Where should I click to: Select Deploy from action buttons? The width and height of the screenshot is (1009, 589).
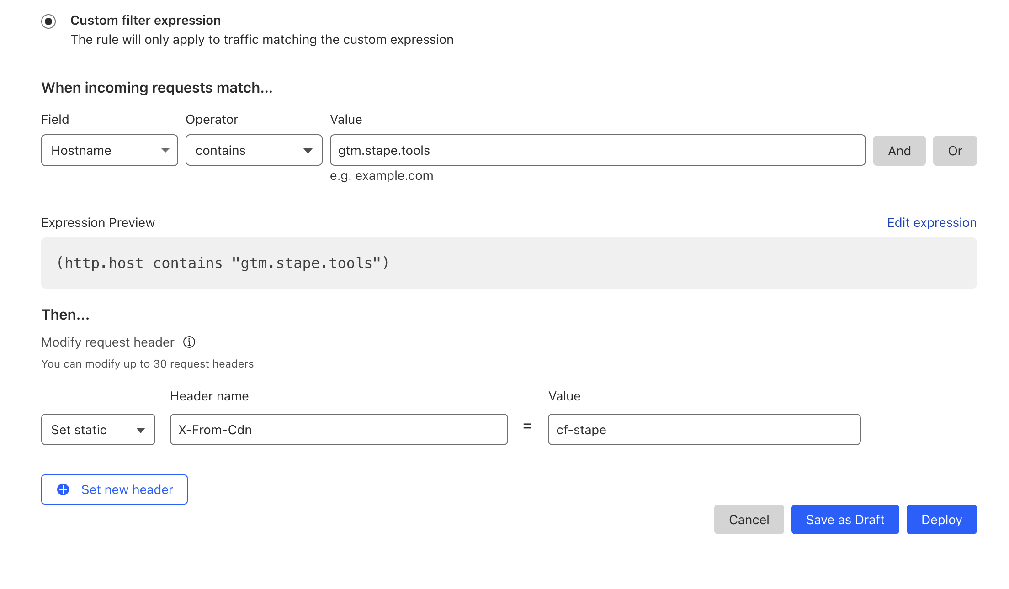[942, 520]
